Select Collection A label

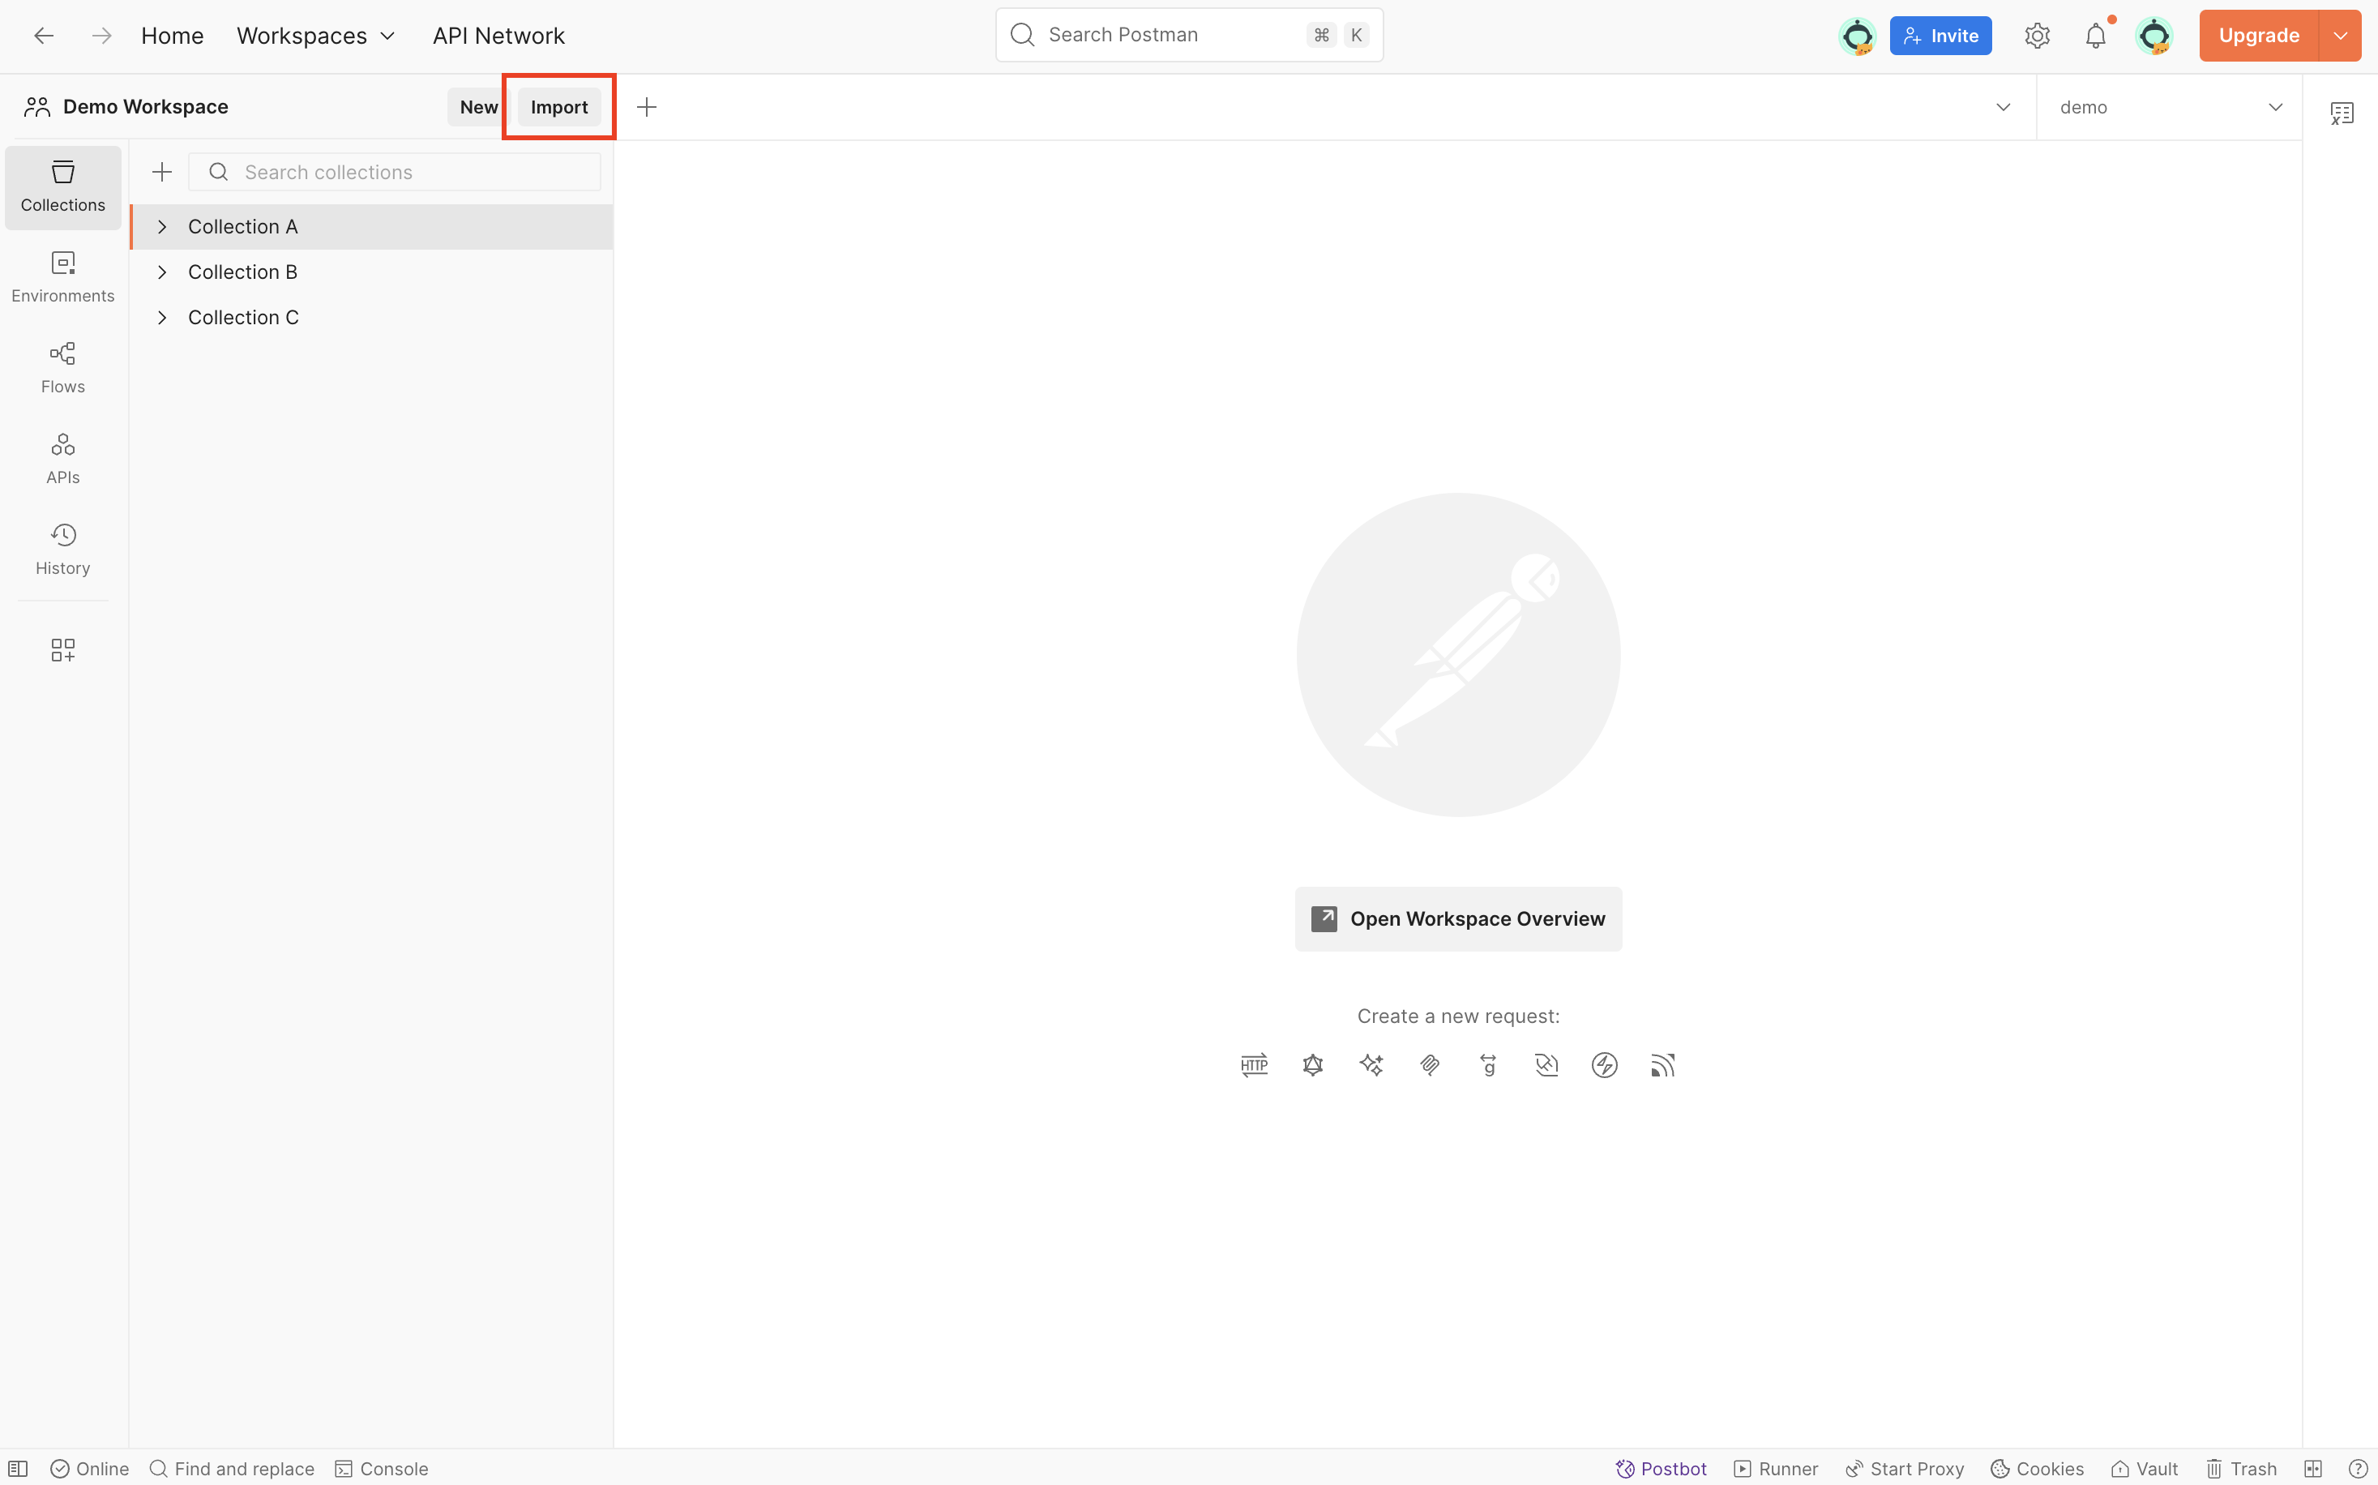pos(242,227)
